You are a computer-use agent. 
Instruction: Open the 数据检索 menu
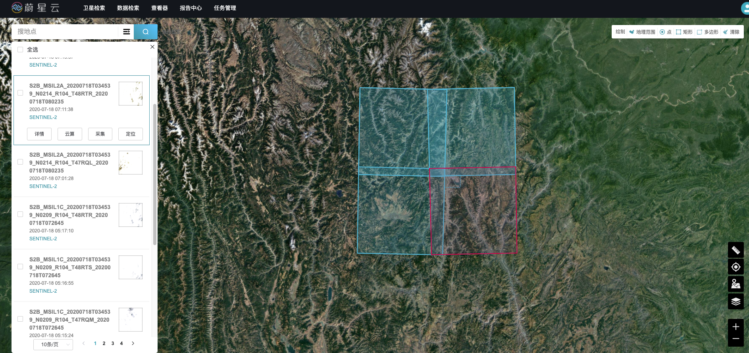(128, 8)
